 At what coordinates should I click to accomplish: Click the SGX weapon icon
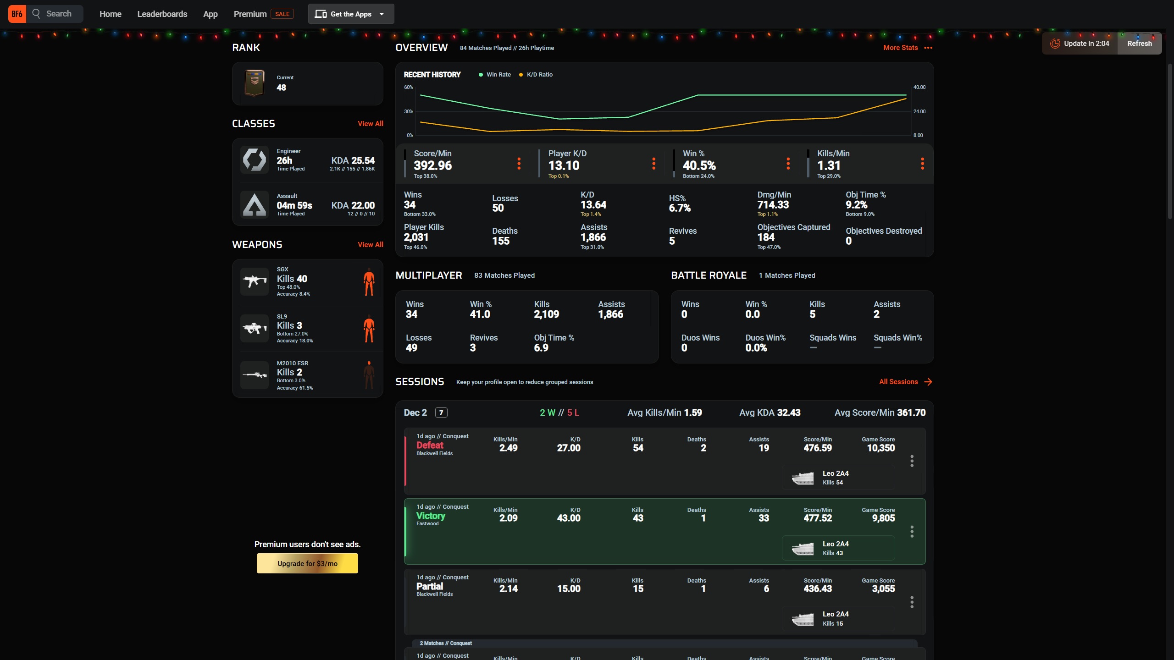pos(255,281)
